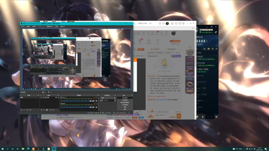Click the transition duration value field
The width and height of the screenshot is (269, 151).
(x=109, y=100)
